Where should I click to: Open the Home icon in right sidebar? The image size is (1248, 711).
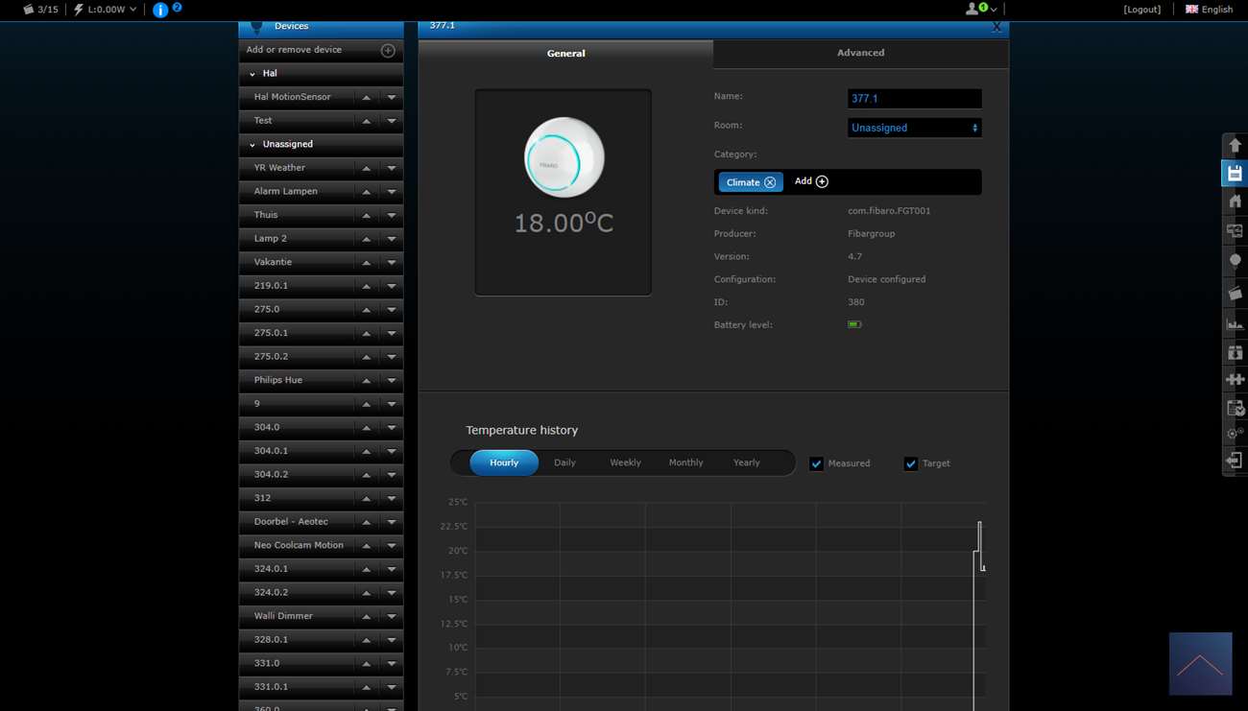tap(1235, 201)
